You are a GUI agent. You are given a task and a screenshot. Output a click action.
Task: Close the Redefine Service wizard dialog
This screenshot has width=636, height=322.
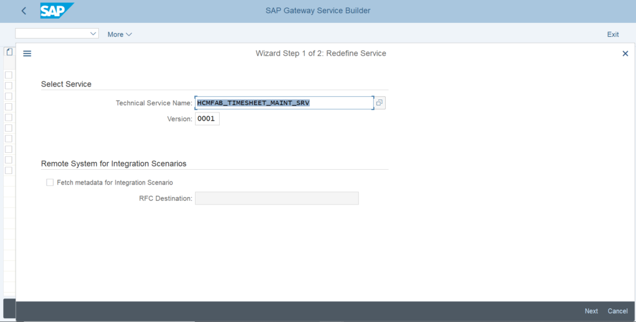625,53
